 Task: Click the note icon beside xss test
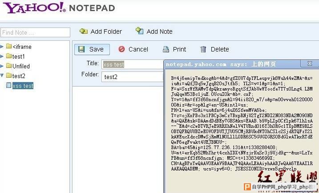8,85
